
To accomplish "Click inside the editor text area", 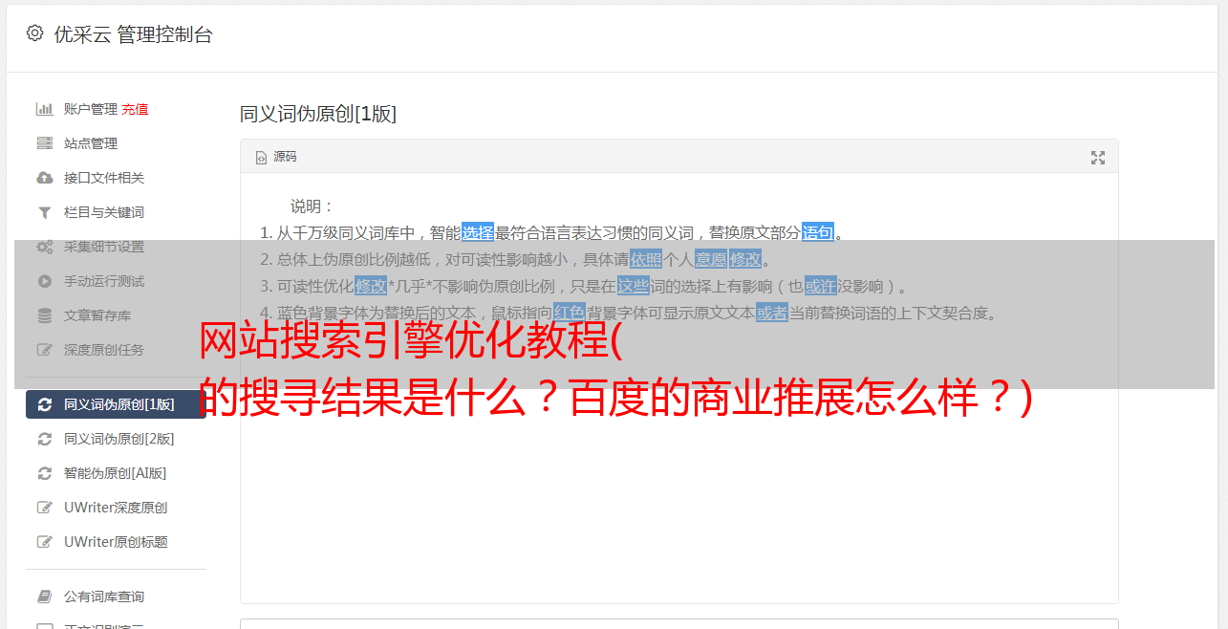I will [679, 478].
